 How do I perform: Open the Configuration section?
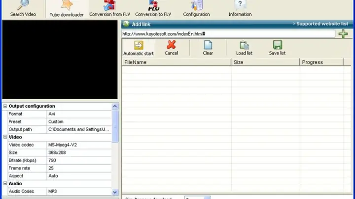196,9
